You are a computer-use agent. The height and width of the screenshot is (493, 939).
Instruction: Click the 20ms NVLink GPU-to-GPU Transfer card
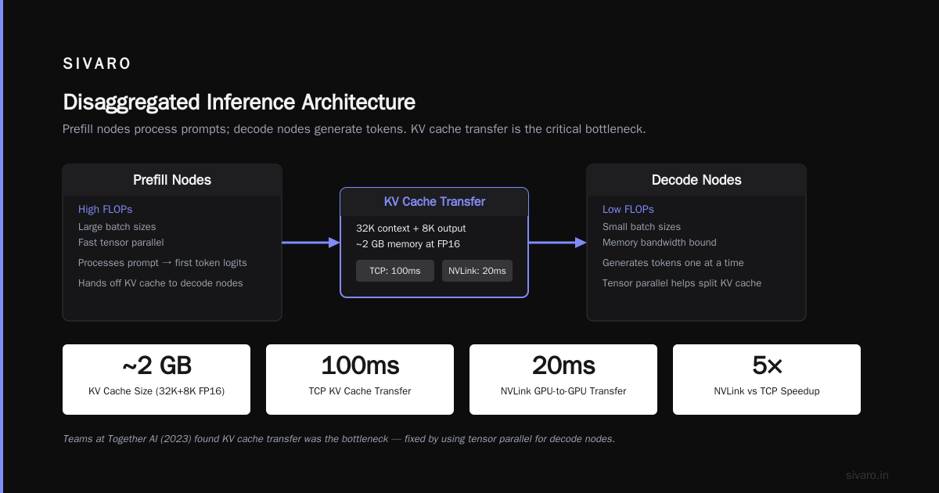coord(563,380)
